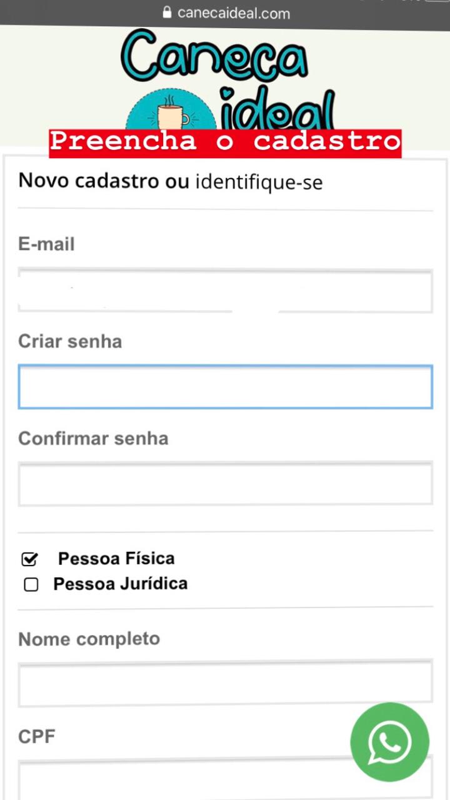The image size is (450, 800).
Task: Click the 'Nome completo' label text
Action: (x=89, y=639)
